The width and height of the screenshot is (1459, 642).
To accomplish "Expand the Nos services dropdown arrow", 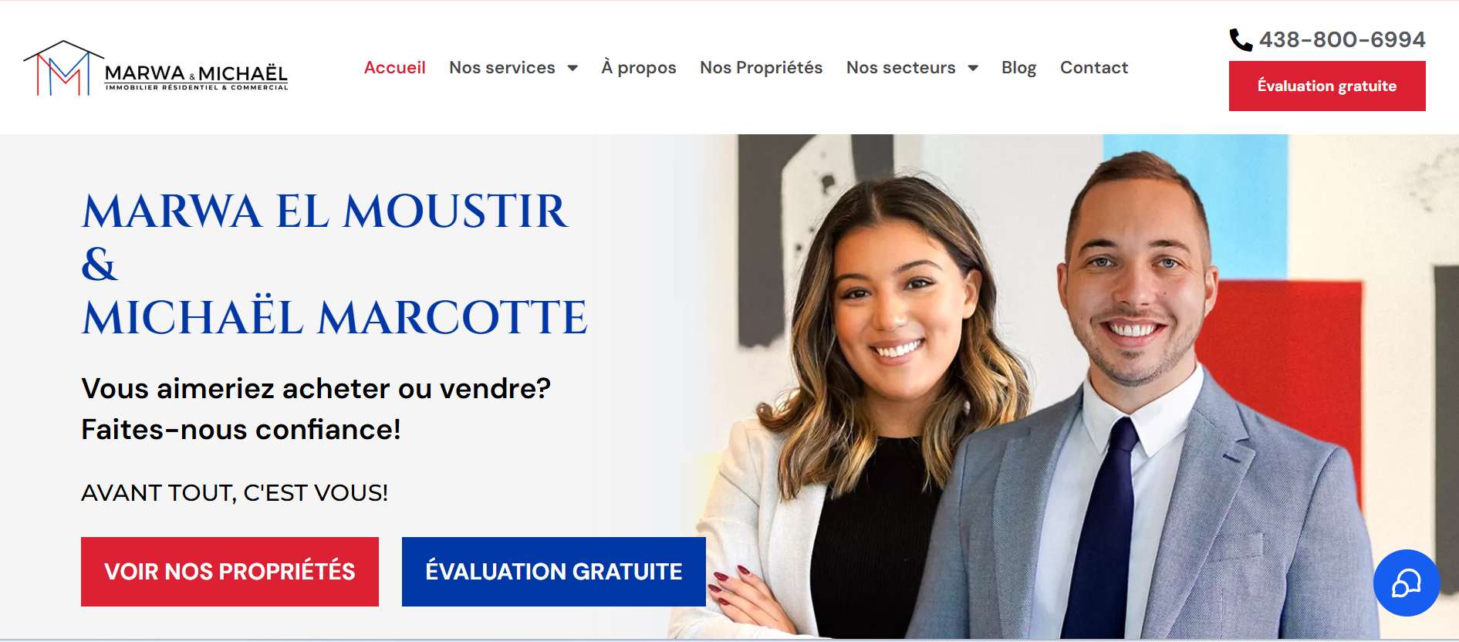I will click(x=572, y=68).
